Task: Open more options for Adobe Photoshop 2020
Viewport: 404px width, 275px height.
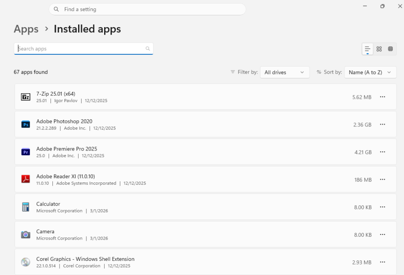Action: coord(382,124)
